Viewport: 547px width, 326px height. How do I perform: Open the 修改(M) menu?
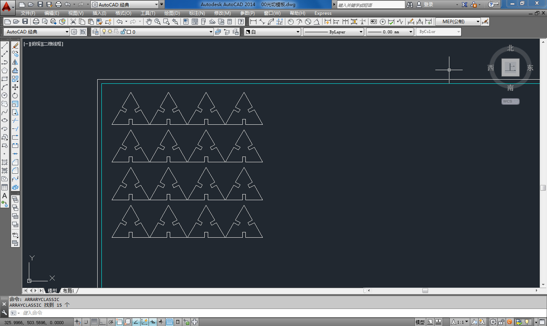point(222,13)
